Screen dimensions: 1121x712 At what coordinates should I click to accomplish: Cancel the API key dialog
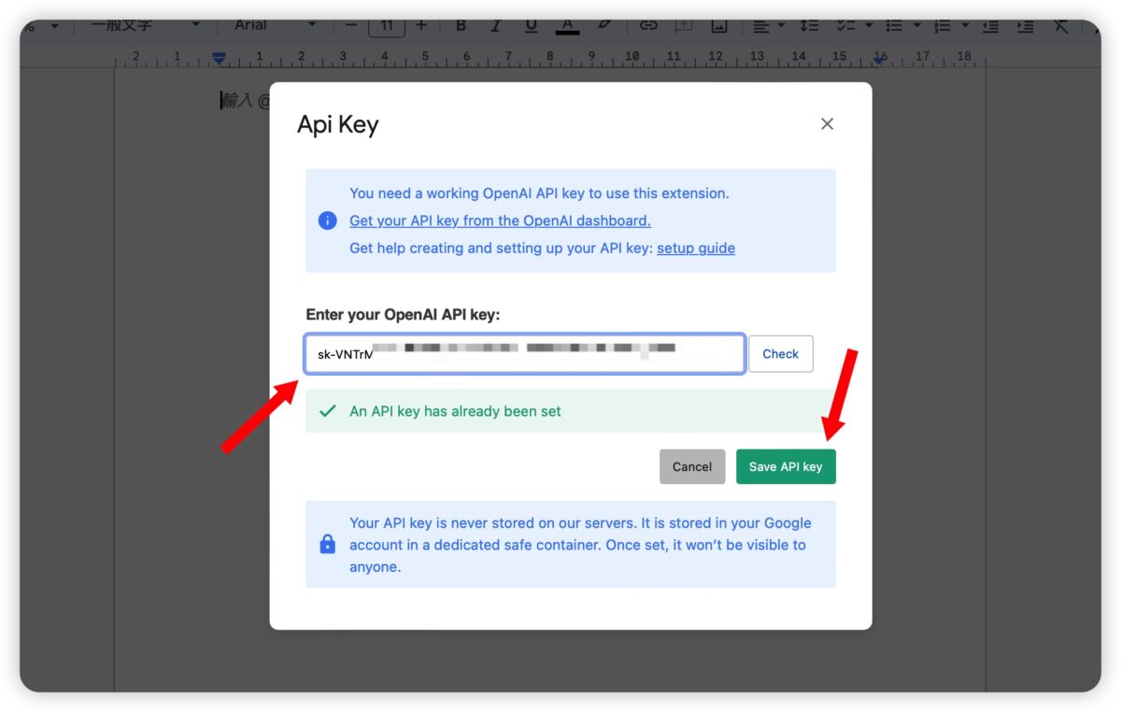click(692, 466)
